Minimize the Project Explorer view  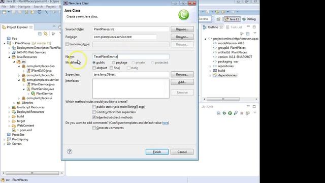tap(54, 26)
